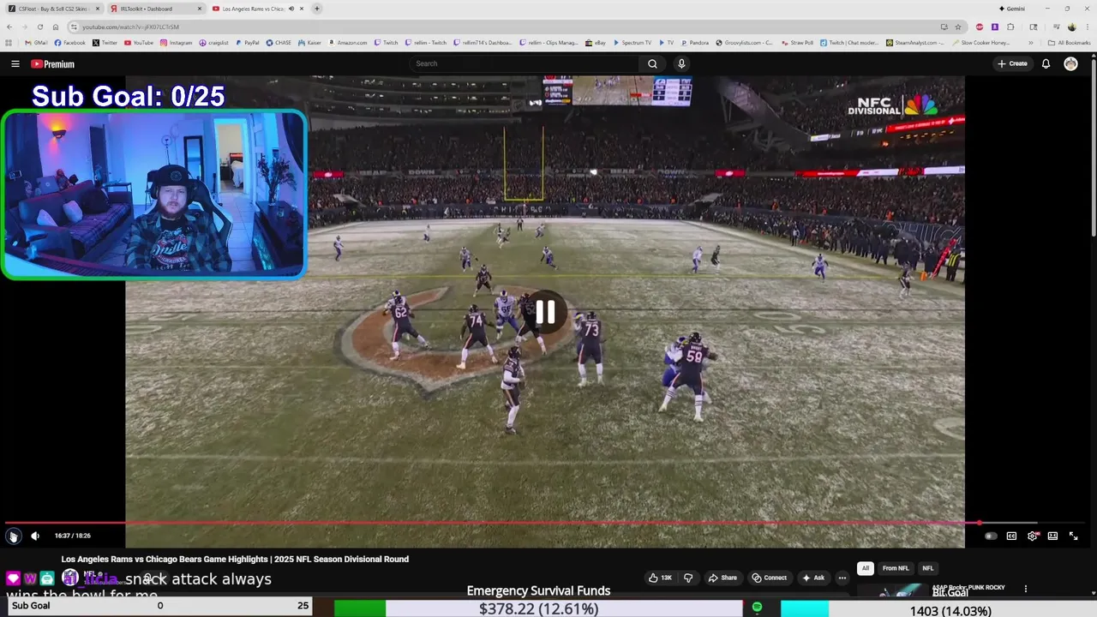Open YouTube notifications bell
The height and width of the screenshot is (617, 1097).
coord(1046,63)
